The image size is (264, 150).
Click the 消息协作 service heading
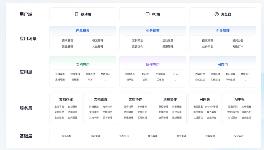170,99
